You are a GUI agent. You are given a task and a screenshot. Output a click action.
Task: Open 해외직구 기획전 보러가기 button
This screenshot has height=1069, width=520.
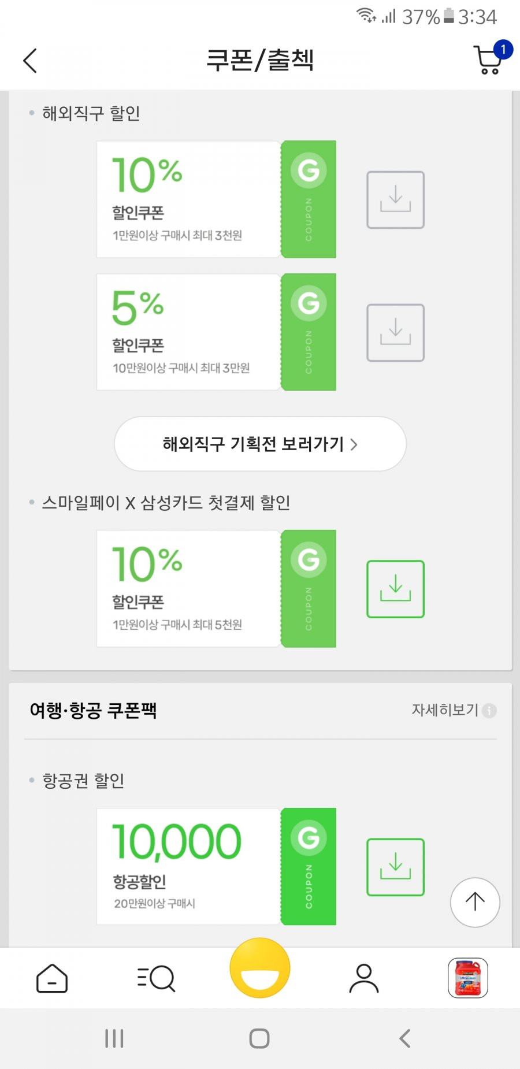click(260, 444)
